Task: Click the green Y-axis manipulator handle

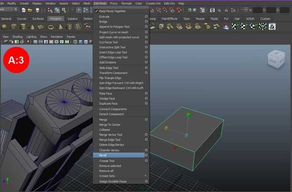Action: [188, 115]
